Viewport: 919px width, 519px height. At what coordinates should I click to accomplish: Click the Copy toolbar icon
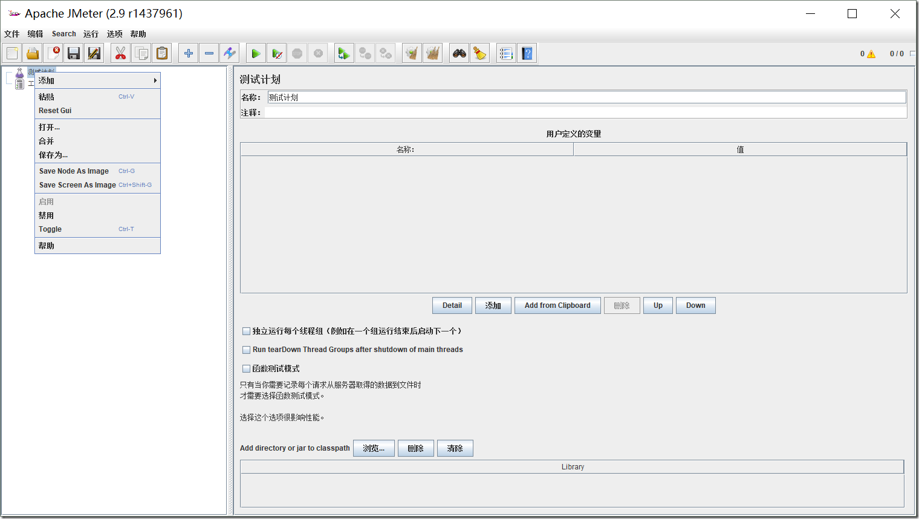click(141, 53)
